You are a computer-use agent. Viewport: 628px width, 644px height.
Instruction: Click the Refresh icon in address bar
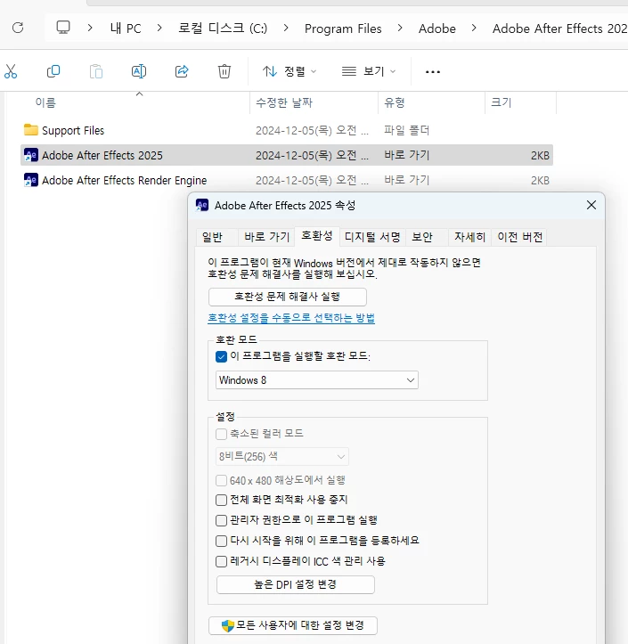tap(18, 28)
